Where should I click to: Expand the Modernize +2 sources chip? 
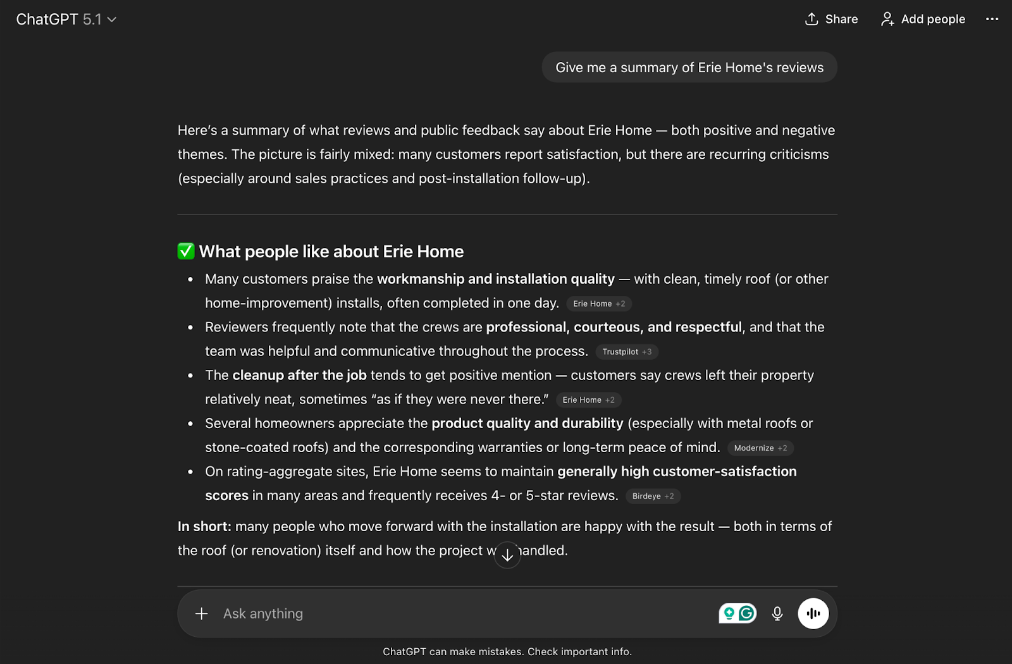(760, 448)
